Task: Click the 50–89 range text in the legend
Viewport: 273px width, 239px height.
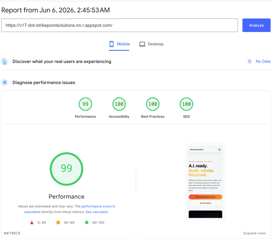Action: (69, 223)
